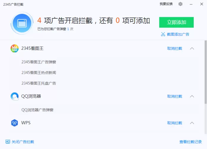Click the AD icon beside 关闭广告拦截
The image size is (207, 149).
8,142
